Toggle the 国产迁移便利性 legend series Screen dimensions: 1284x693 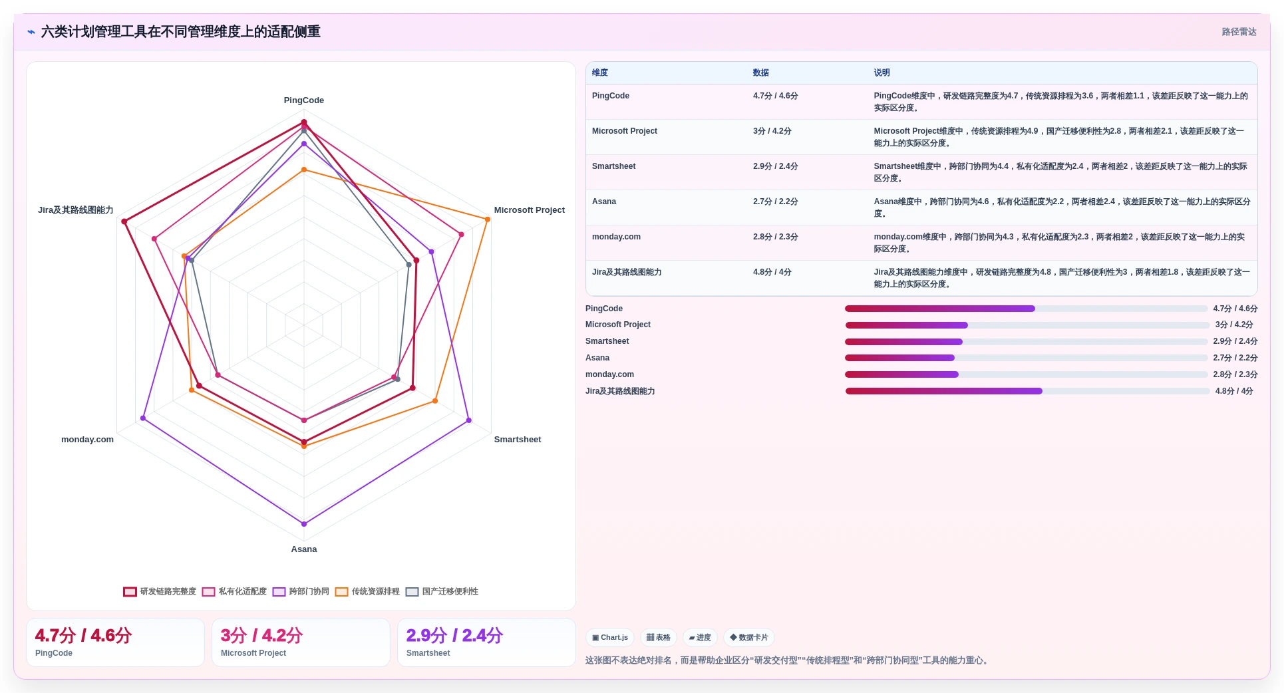442,591
